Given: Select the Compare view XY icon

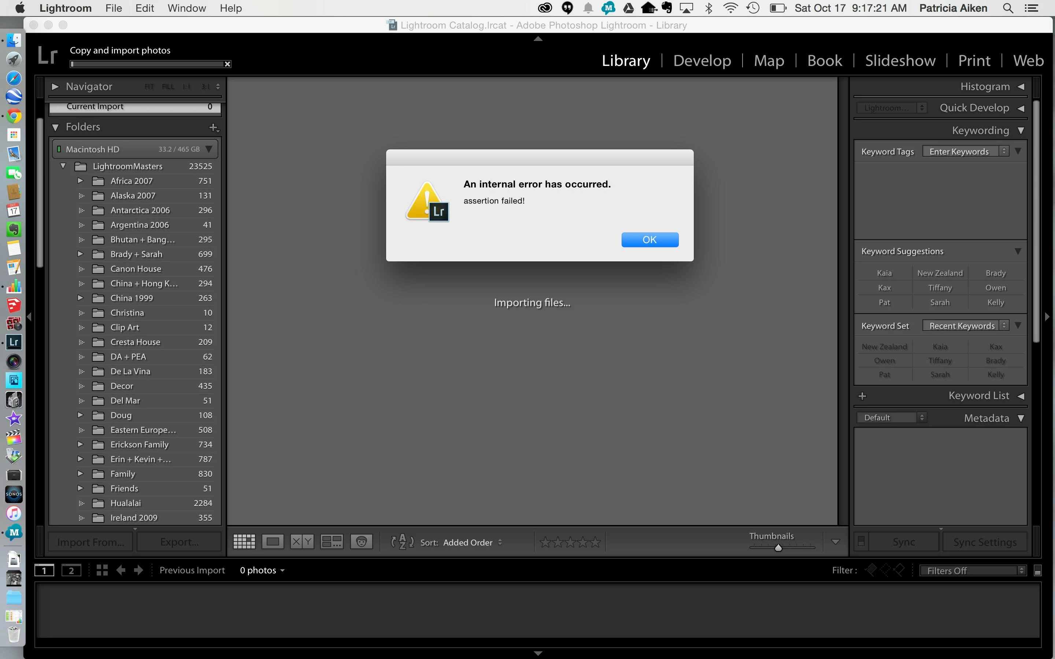Looking at the screenshot, I should [x=302, y=542].
